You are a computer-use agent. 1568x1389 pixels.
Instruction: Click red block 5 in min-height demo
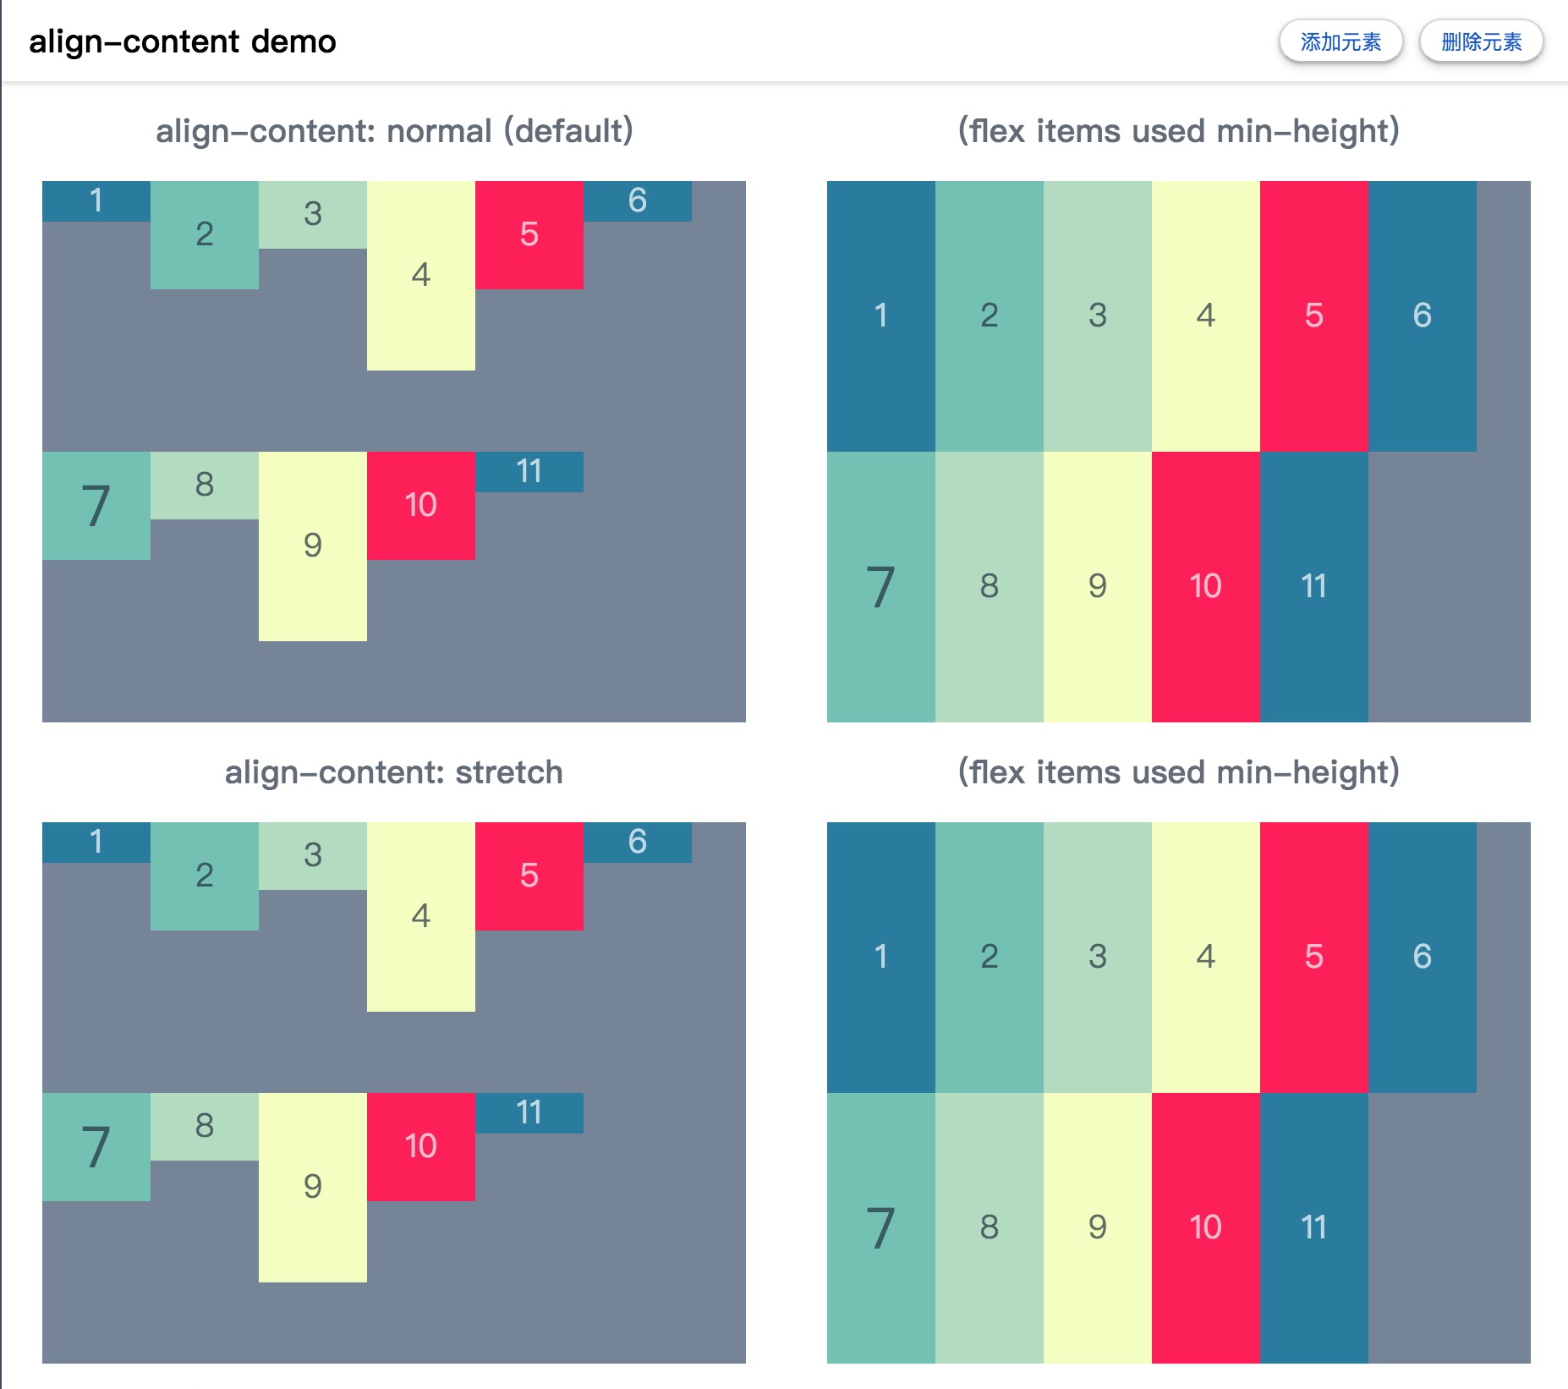coord(1313,316)
